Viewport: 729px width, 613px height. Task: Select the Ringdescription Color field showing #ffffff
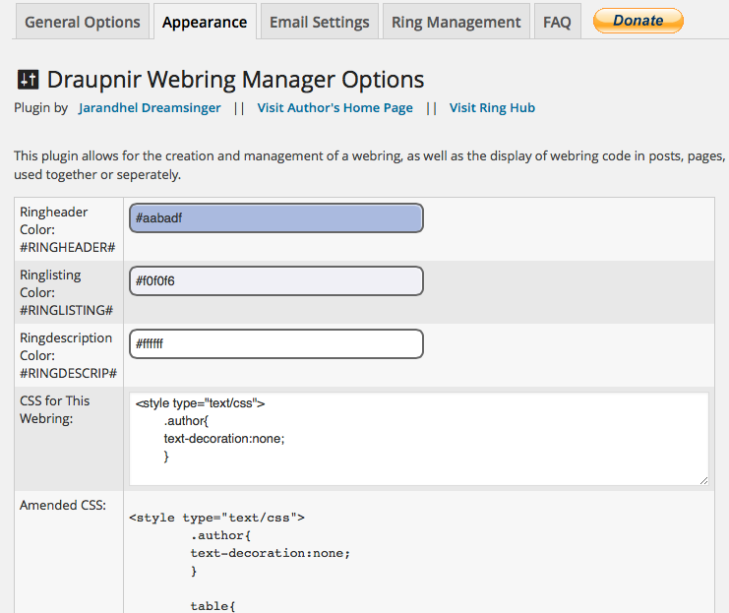(275, 344)
